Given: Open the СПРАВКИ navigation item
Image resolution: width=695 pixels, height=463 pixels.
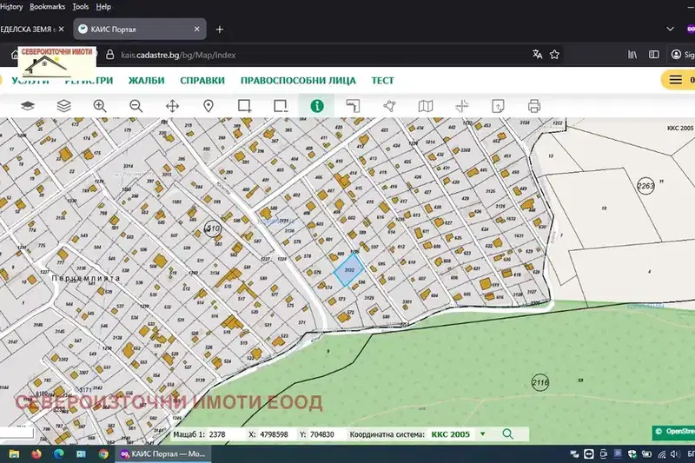Looking at the screenshot, I should pyautogui.click(x=202, y=80).
